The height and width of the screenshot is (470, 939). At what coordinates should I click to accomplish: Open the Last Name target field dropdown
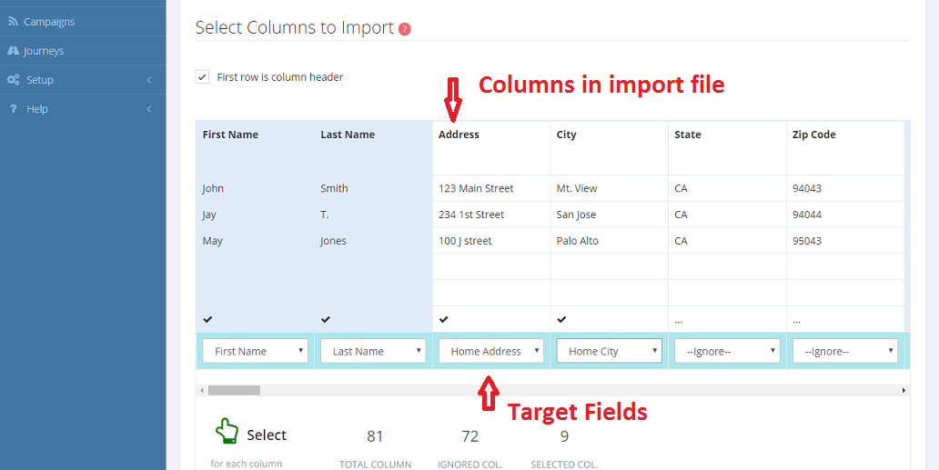(x=373, y=351)
